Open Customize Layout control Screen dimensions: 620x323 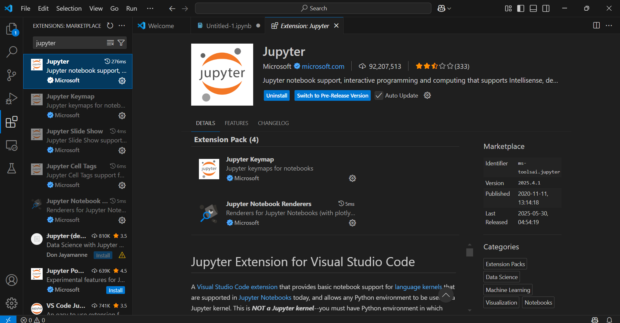[x=508, y=8]
